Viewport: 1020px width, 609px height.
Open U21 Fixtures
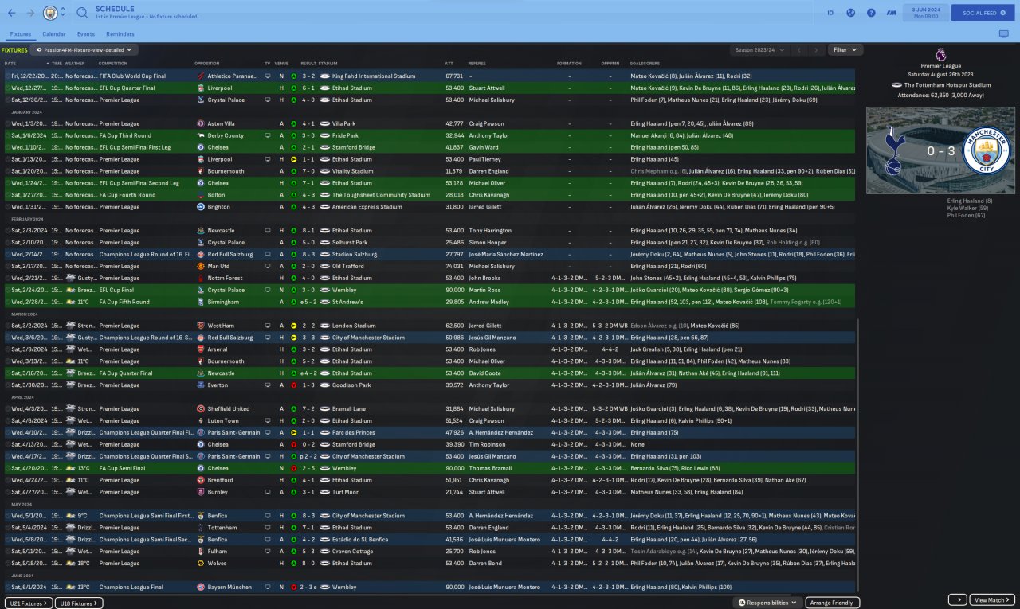[x=29, y=603]
